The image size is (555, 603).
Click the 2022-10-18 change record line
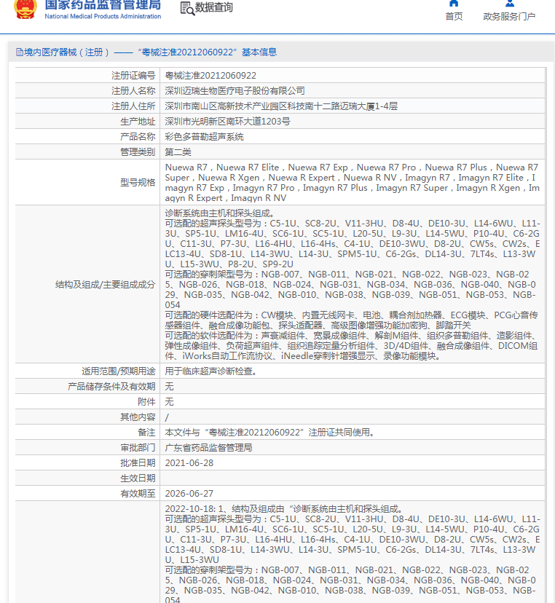coord(284,509)
